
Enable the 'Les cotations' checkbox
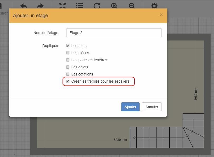[68, 74]
